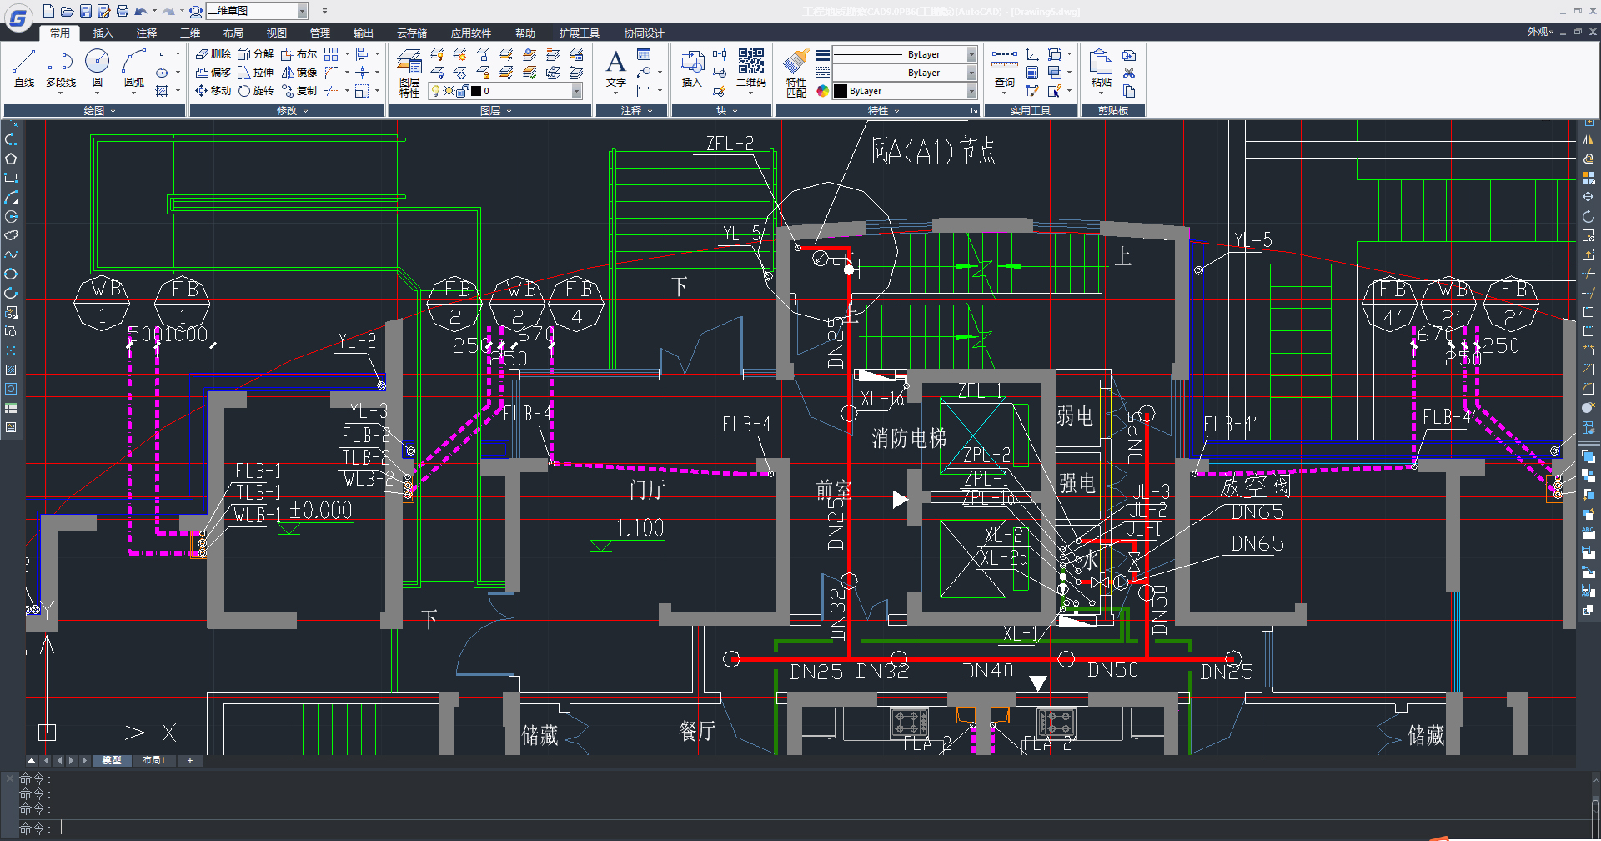Click the 粘贴 paste clipboard icon

pyautogui.click(x=1101, y=68)
